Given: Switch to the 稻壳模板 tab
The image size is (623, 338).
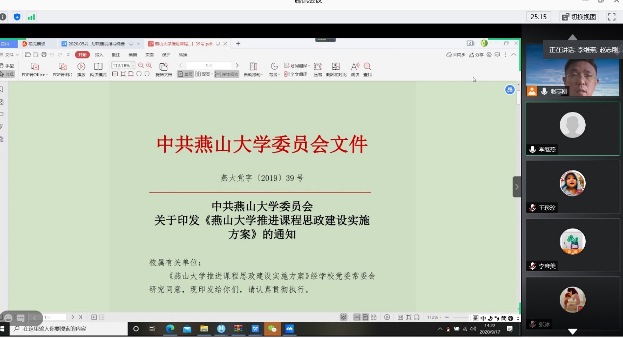Looking at the screenshot, I should [37, 44].
